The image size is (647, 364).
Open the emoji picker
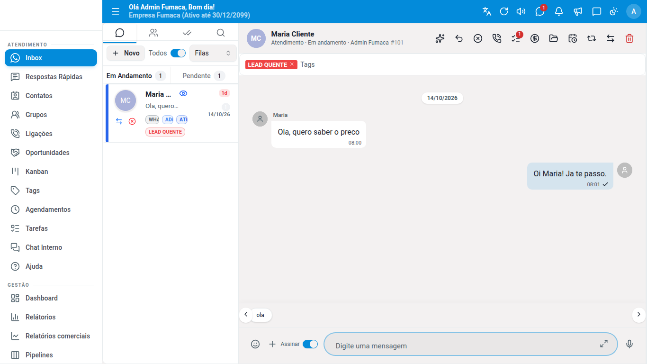point(255,344)
